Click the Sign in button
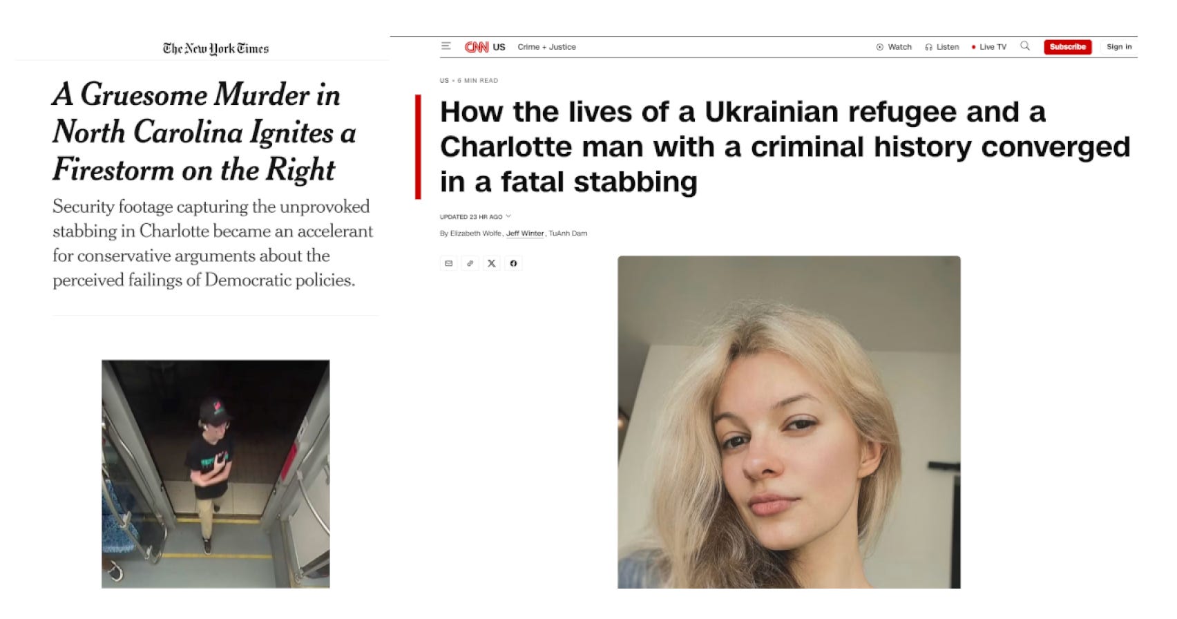The image size is (1177, 619). [x=1119, y=47]
